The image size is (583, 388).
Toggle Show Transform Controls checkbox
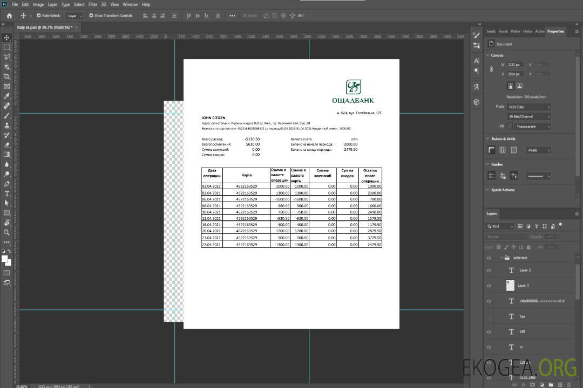point(91,16)
